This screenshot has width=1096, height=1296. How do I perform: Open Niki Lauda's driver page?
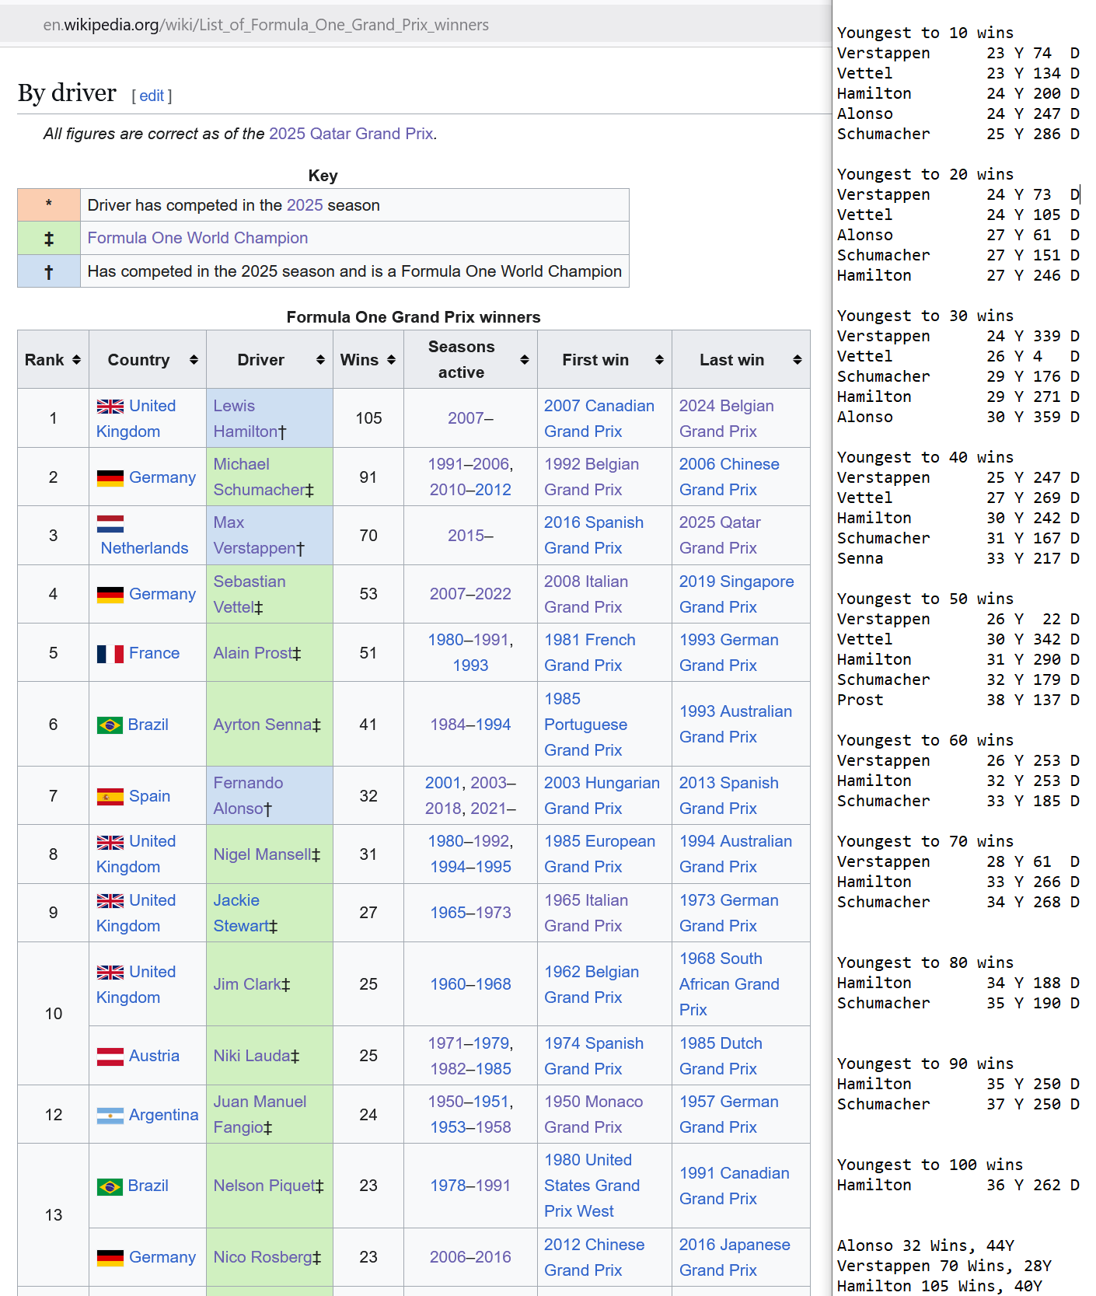(x=252, y=1056)
